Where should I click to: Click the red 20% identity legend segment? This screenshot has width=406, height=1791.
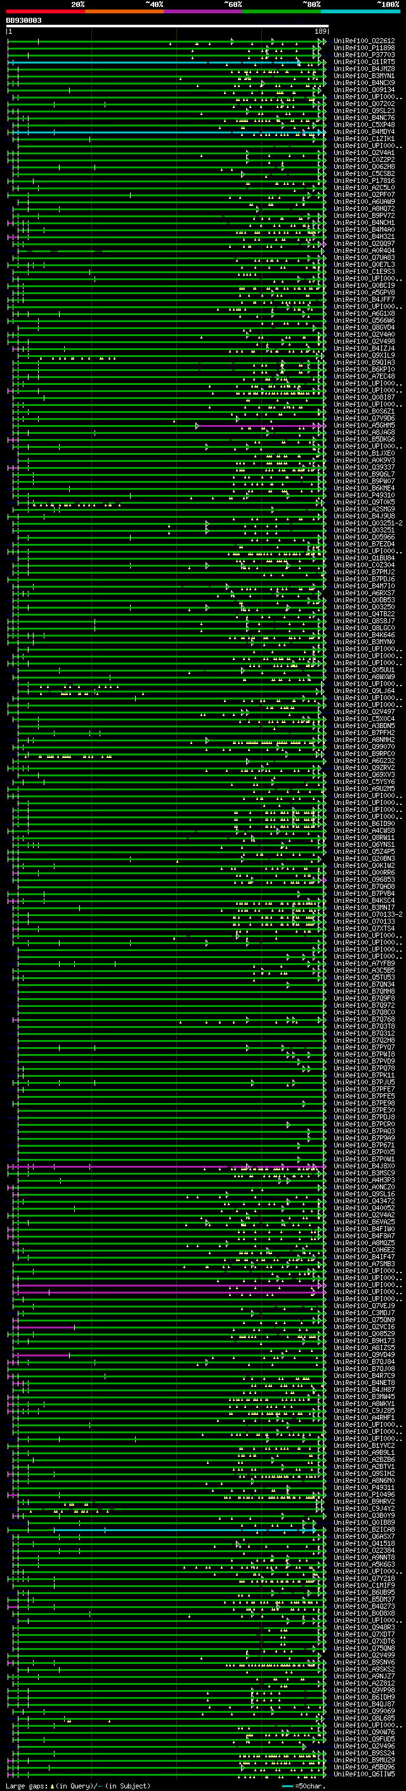[46, 11]
